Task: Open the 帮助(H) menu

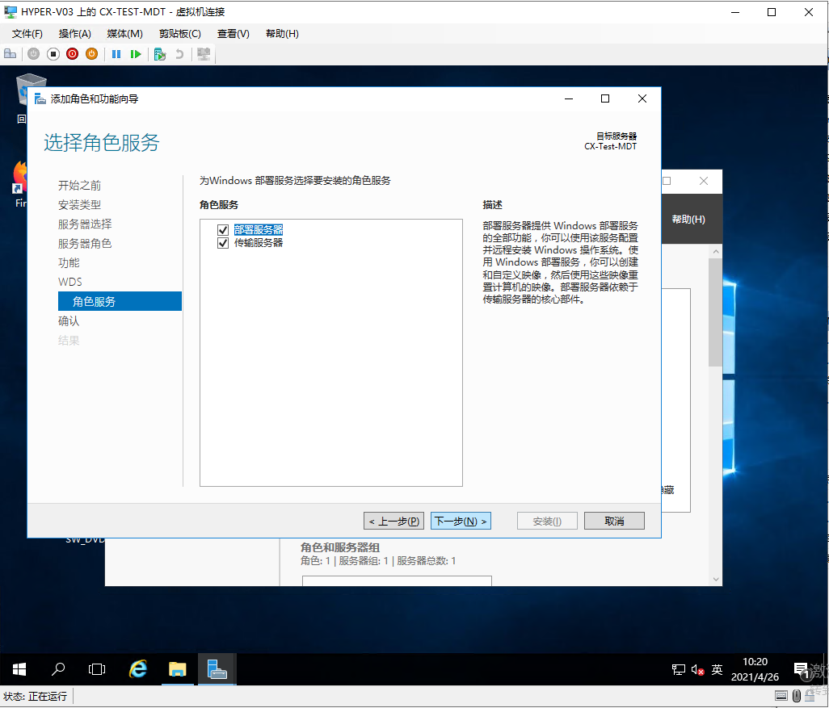Action: pos(281,33)
